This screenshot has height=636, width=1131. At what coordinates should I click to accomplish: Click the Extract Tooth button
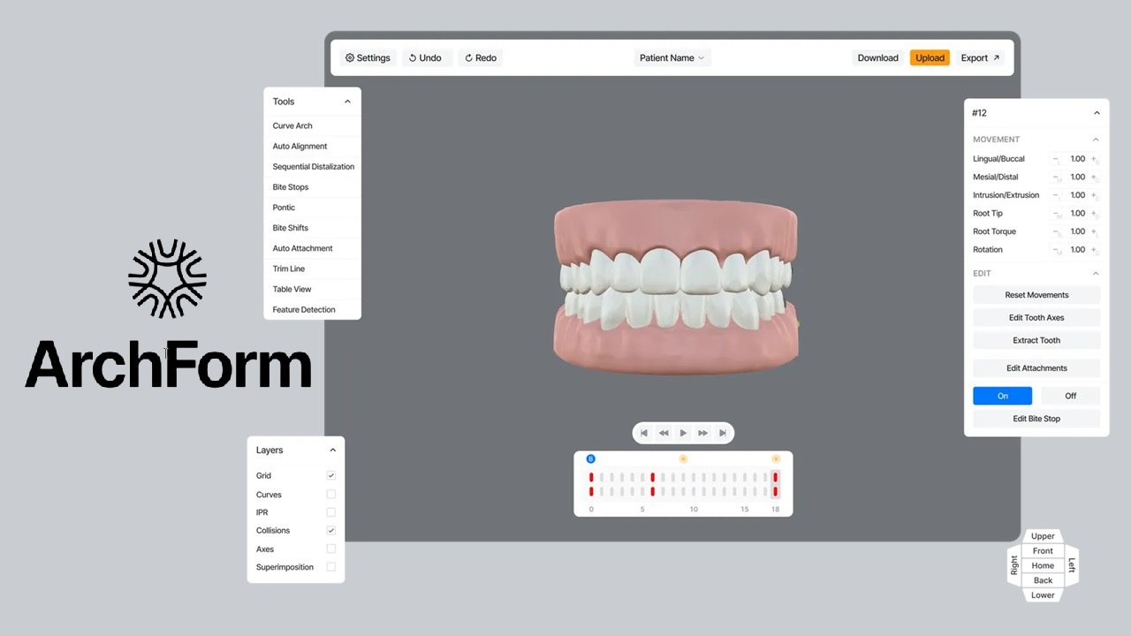[x=1036, y=340]
